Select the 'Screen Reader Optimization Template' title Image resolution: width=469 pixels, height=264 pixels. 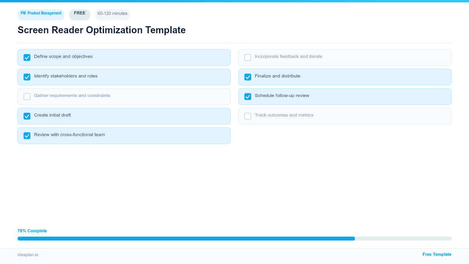tap(101, 30)
